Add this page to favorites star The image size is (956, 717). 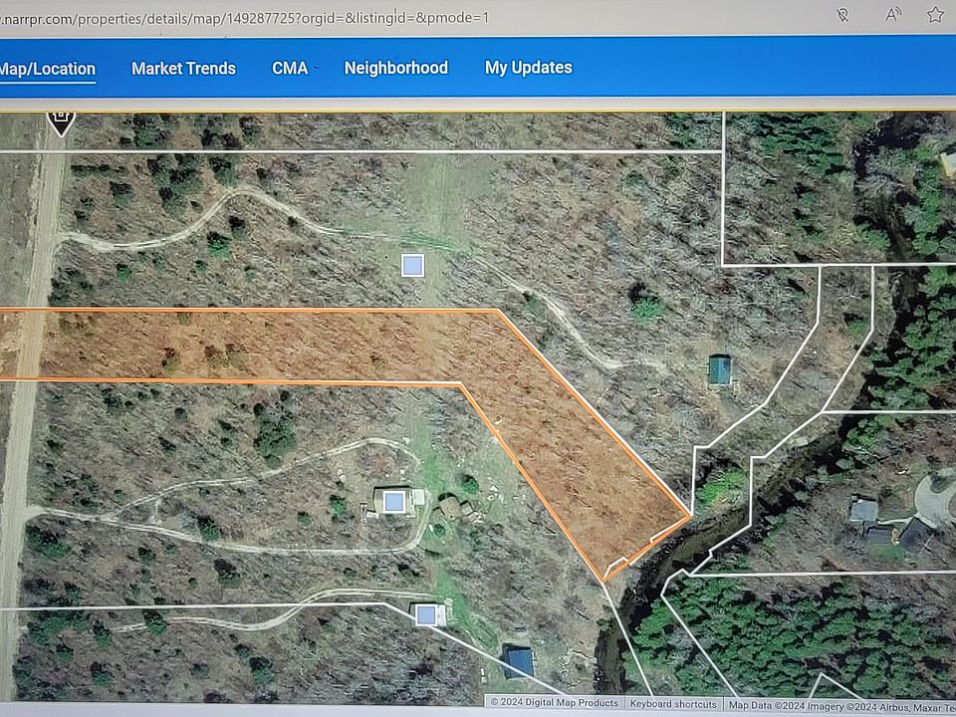(x=935, y=15)
